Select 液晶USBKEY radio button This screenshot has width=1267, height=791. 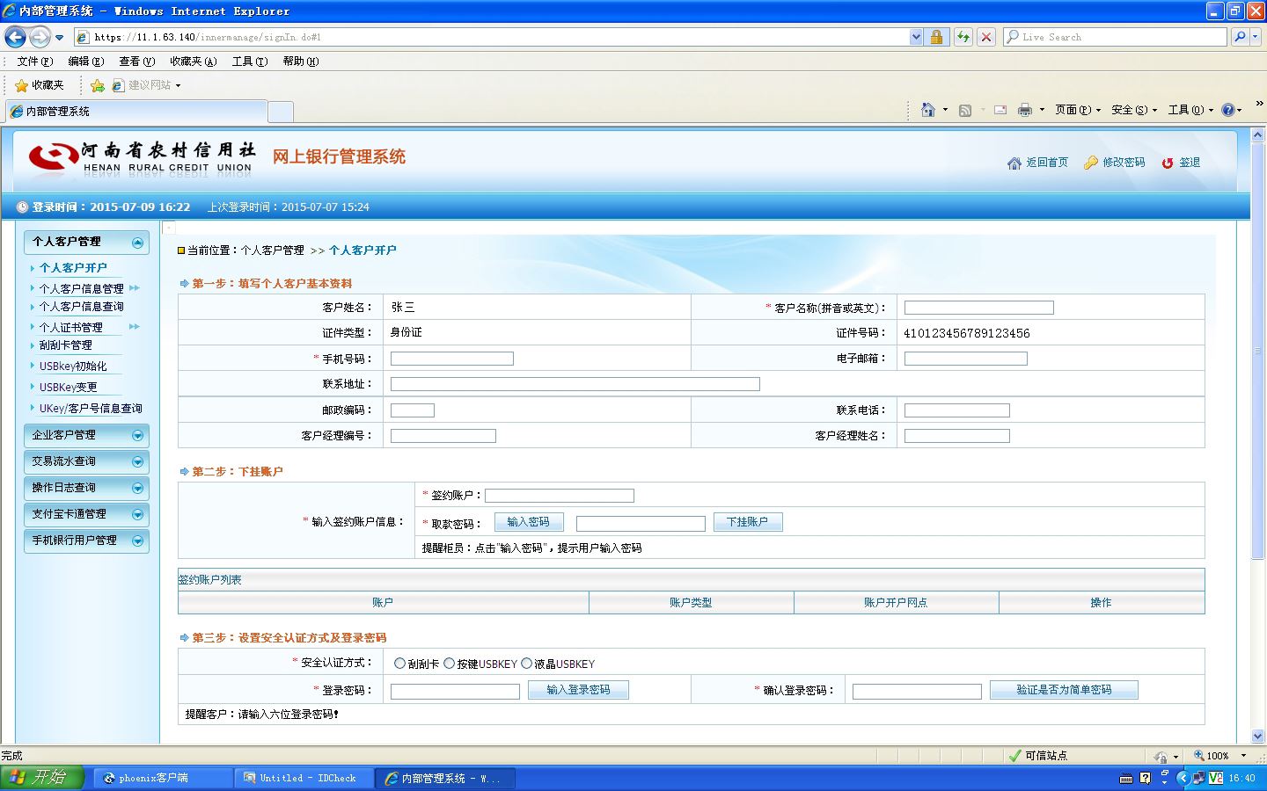click(527, 664)
